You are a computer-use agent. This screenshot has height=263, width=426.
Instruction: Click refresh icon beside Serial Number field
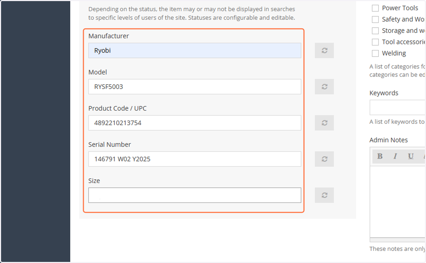324,159
